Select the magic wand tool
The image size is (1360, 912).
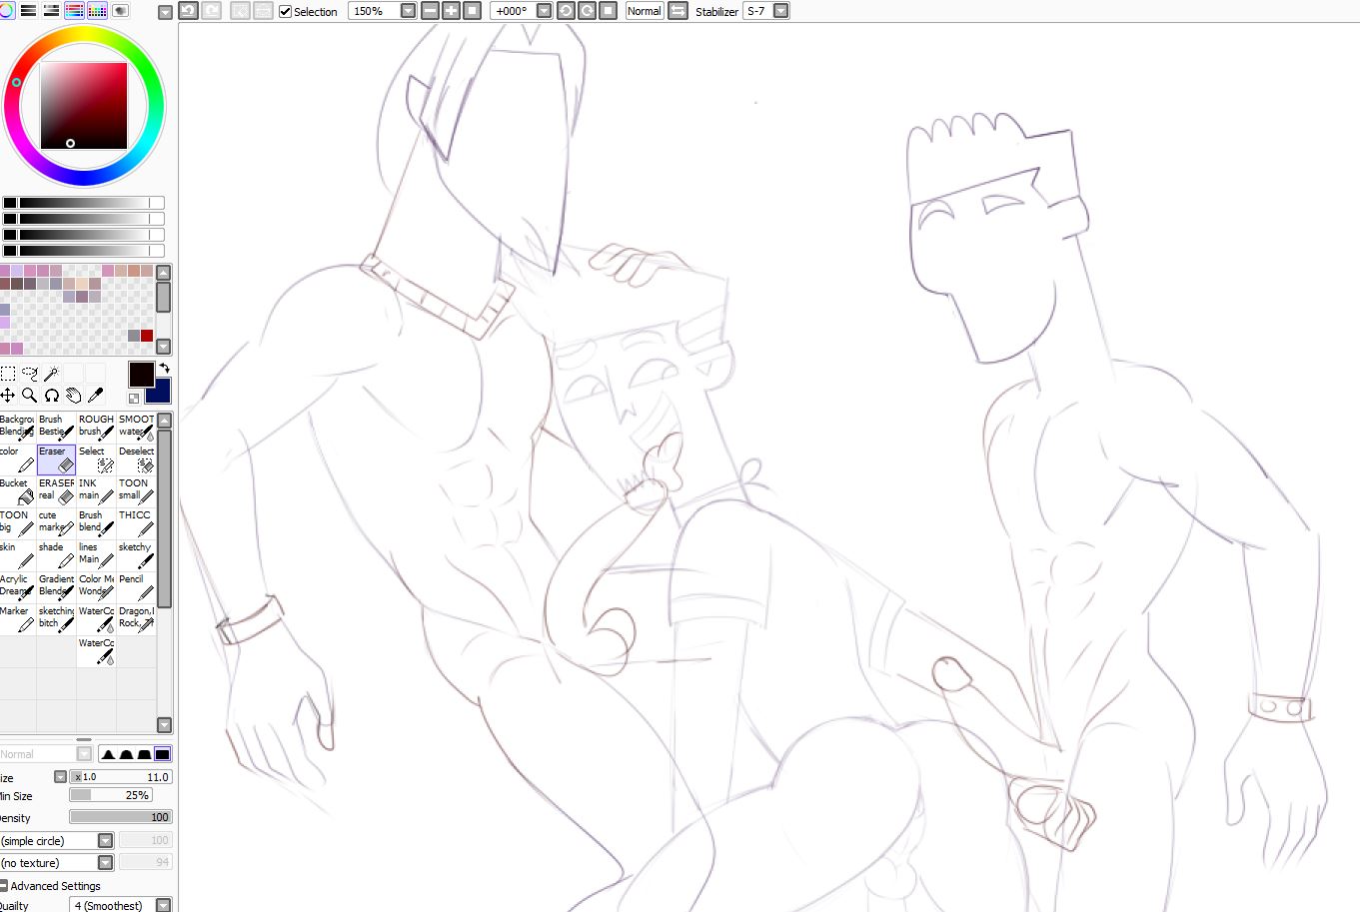coord(51,374)
